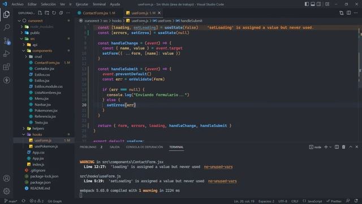Expand the public folder
This screenshot has width=362, height=204.
coord(21,33)
